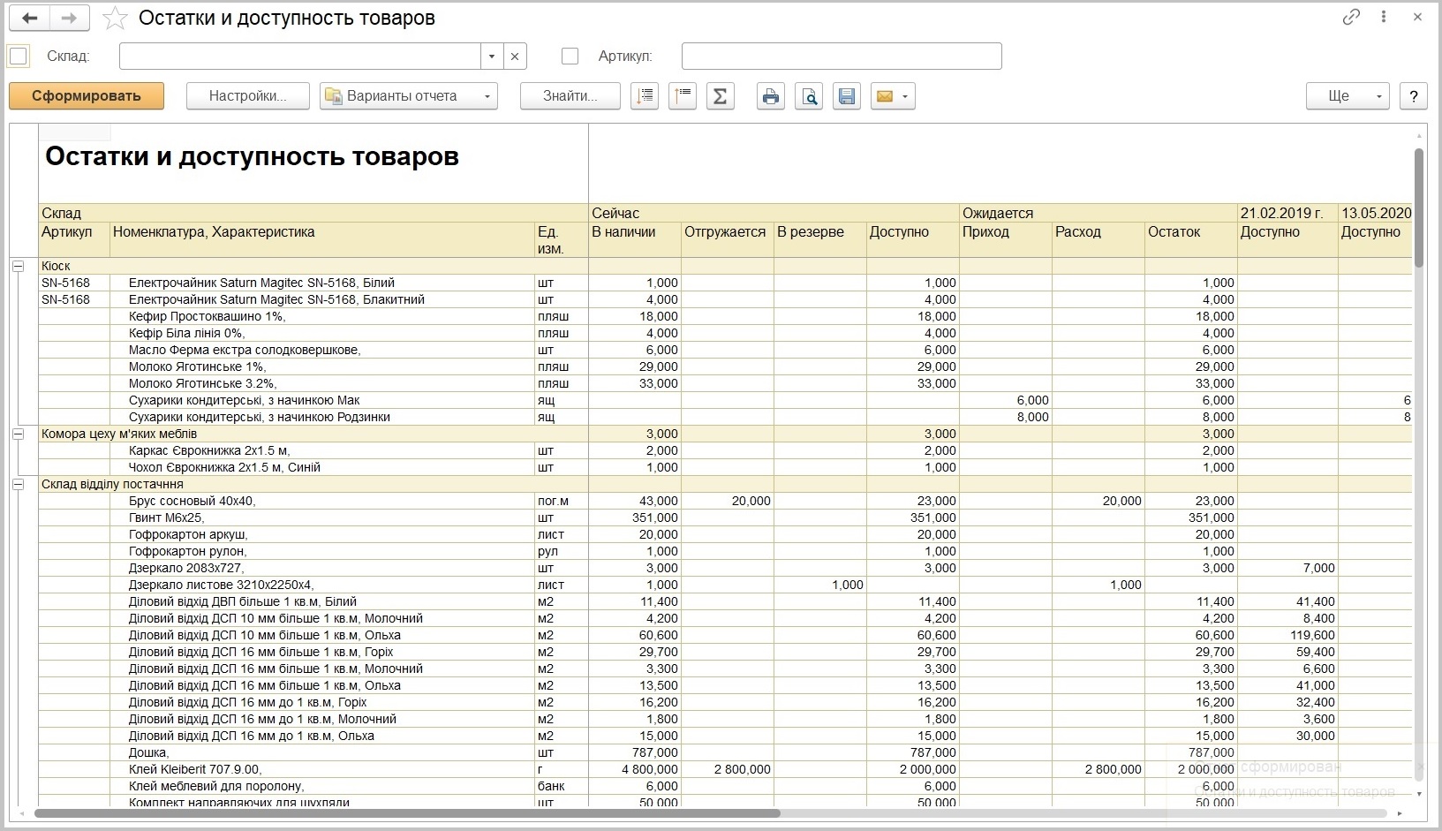Click the Сформировать button

pos(87,96)
